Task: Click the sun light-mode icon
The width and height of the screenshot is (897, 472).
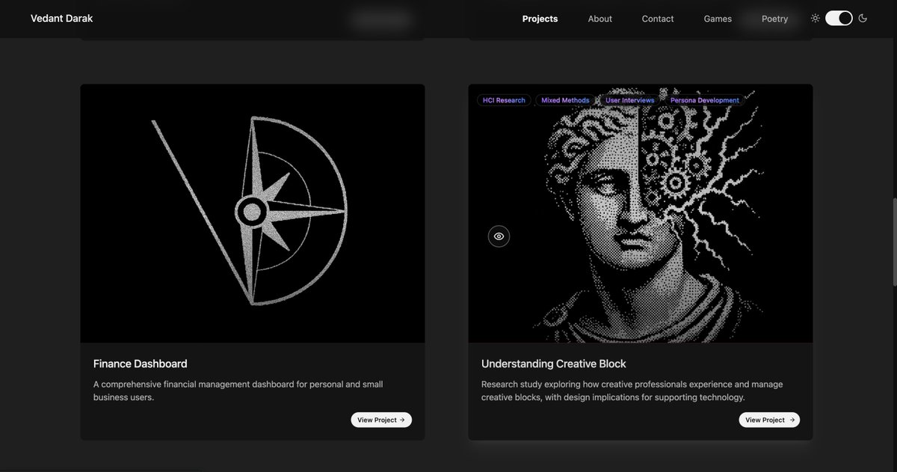Action: tap(816, 18)
